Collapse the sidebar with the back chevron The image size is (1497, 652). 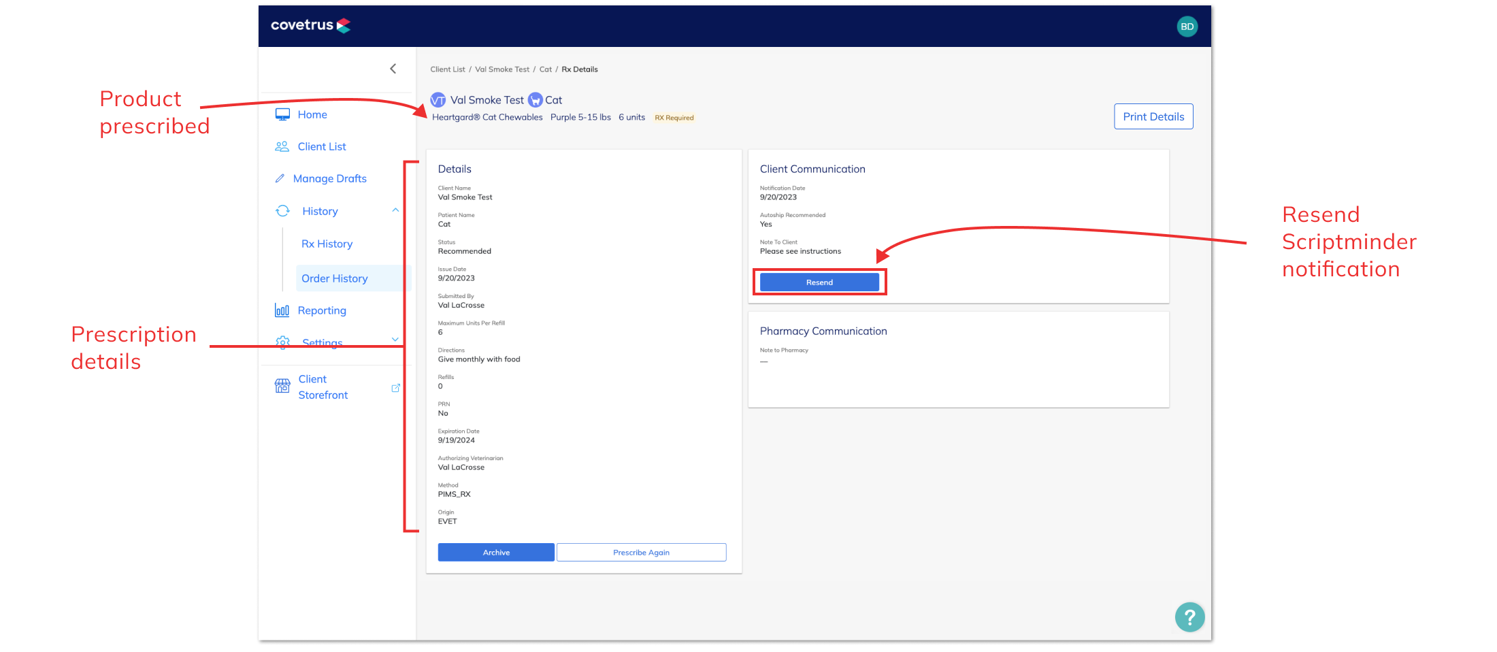393,69
